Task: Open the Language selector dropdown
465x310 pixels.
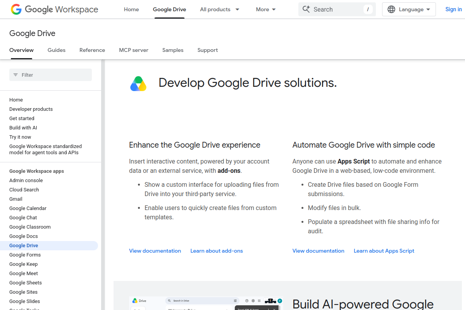Action: (x=409, y=9)
